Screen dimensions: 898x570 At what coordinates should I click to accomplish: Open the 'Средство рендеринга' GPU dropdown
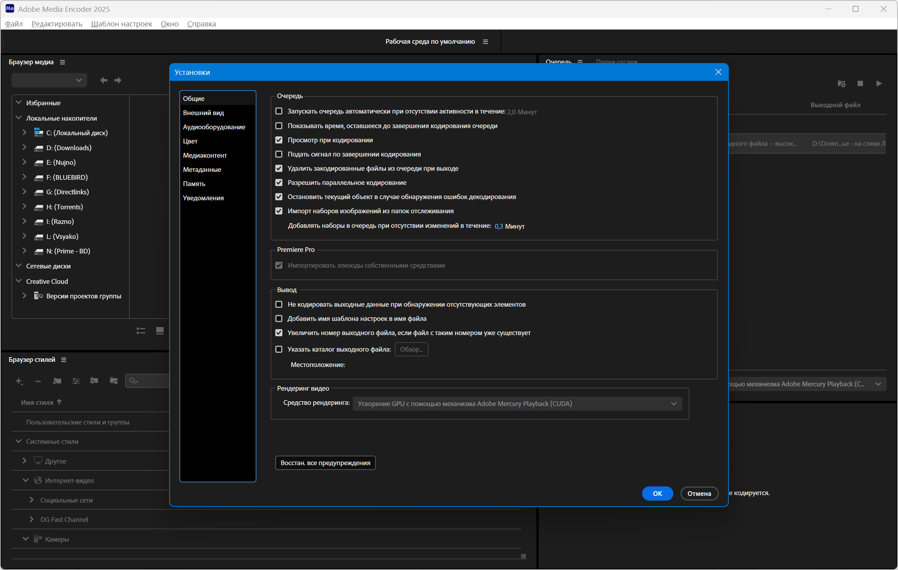pos(517,404)
